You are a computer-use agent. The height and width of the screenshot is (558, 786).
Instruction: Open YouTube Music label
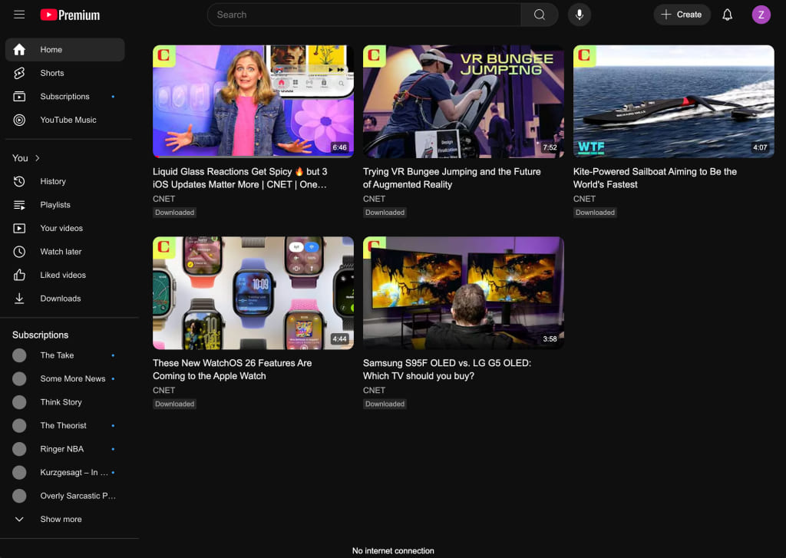(x=68, y=120)
